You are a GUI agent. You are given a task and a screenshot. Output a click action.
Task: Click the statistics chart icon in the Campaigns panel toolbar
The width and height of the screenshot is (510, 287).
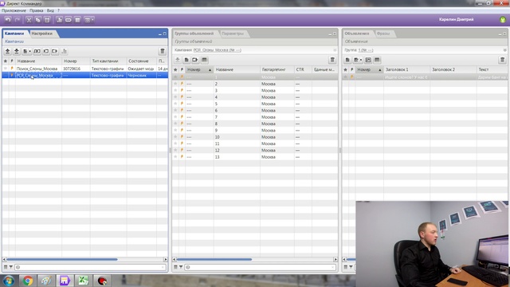click(x=64, y=51)
